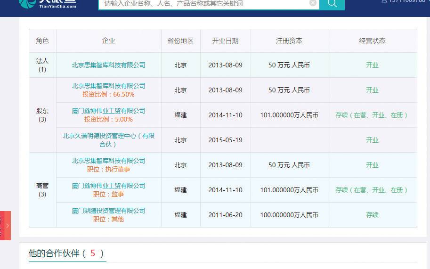Click 职位：其他 text
Screen dimensions: 430x269
point(109,220)
